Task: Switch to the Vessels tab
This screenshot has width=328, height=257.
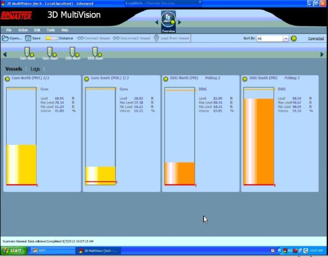Action: click(x=14, y=69)
